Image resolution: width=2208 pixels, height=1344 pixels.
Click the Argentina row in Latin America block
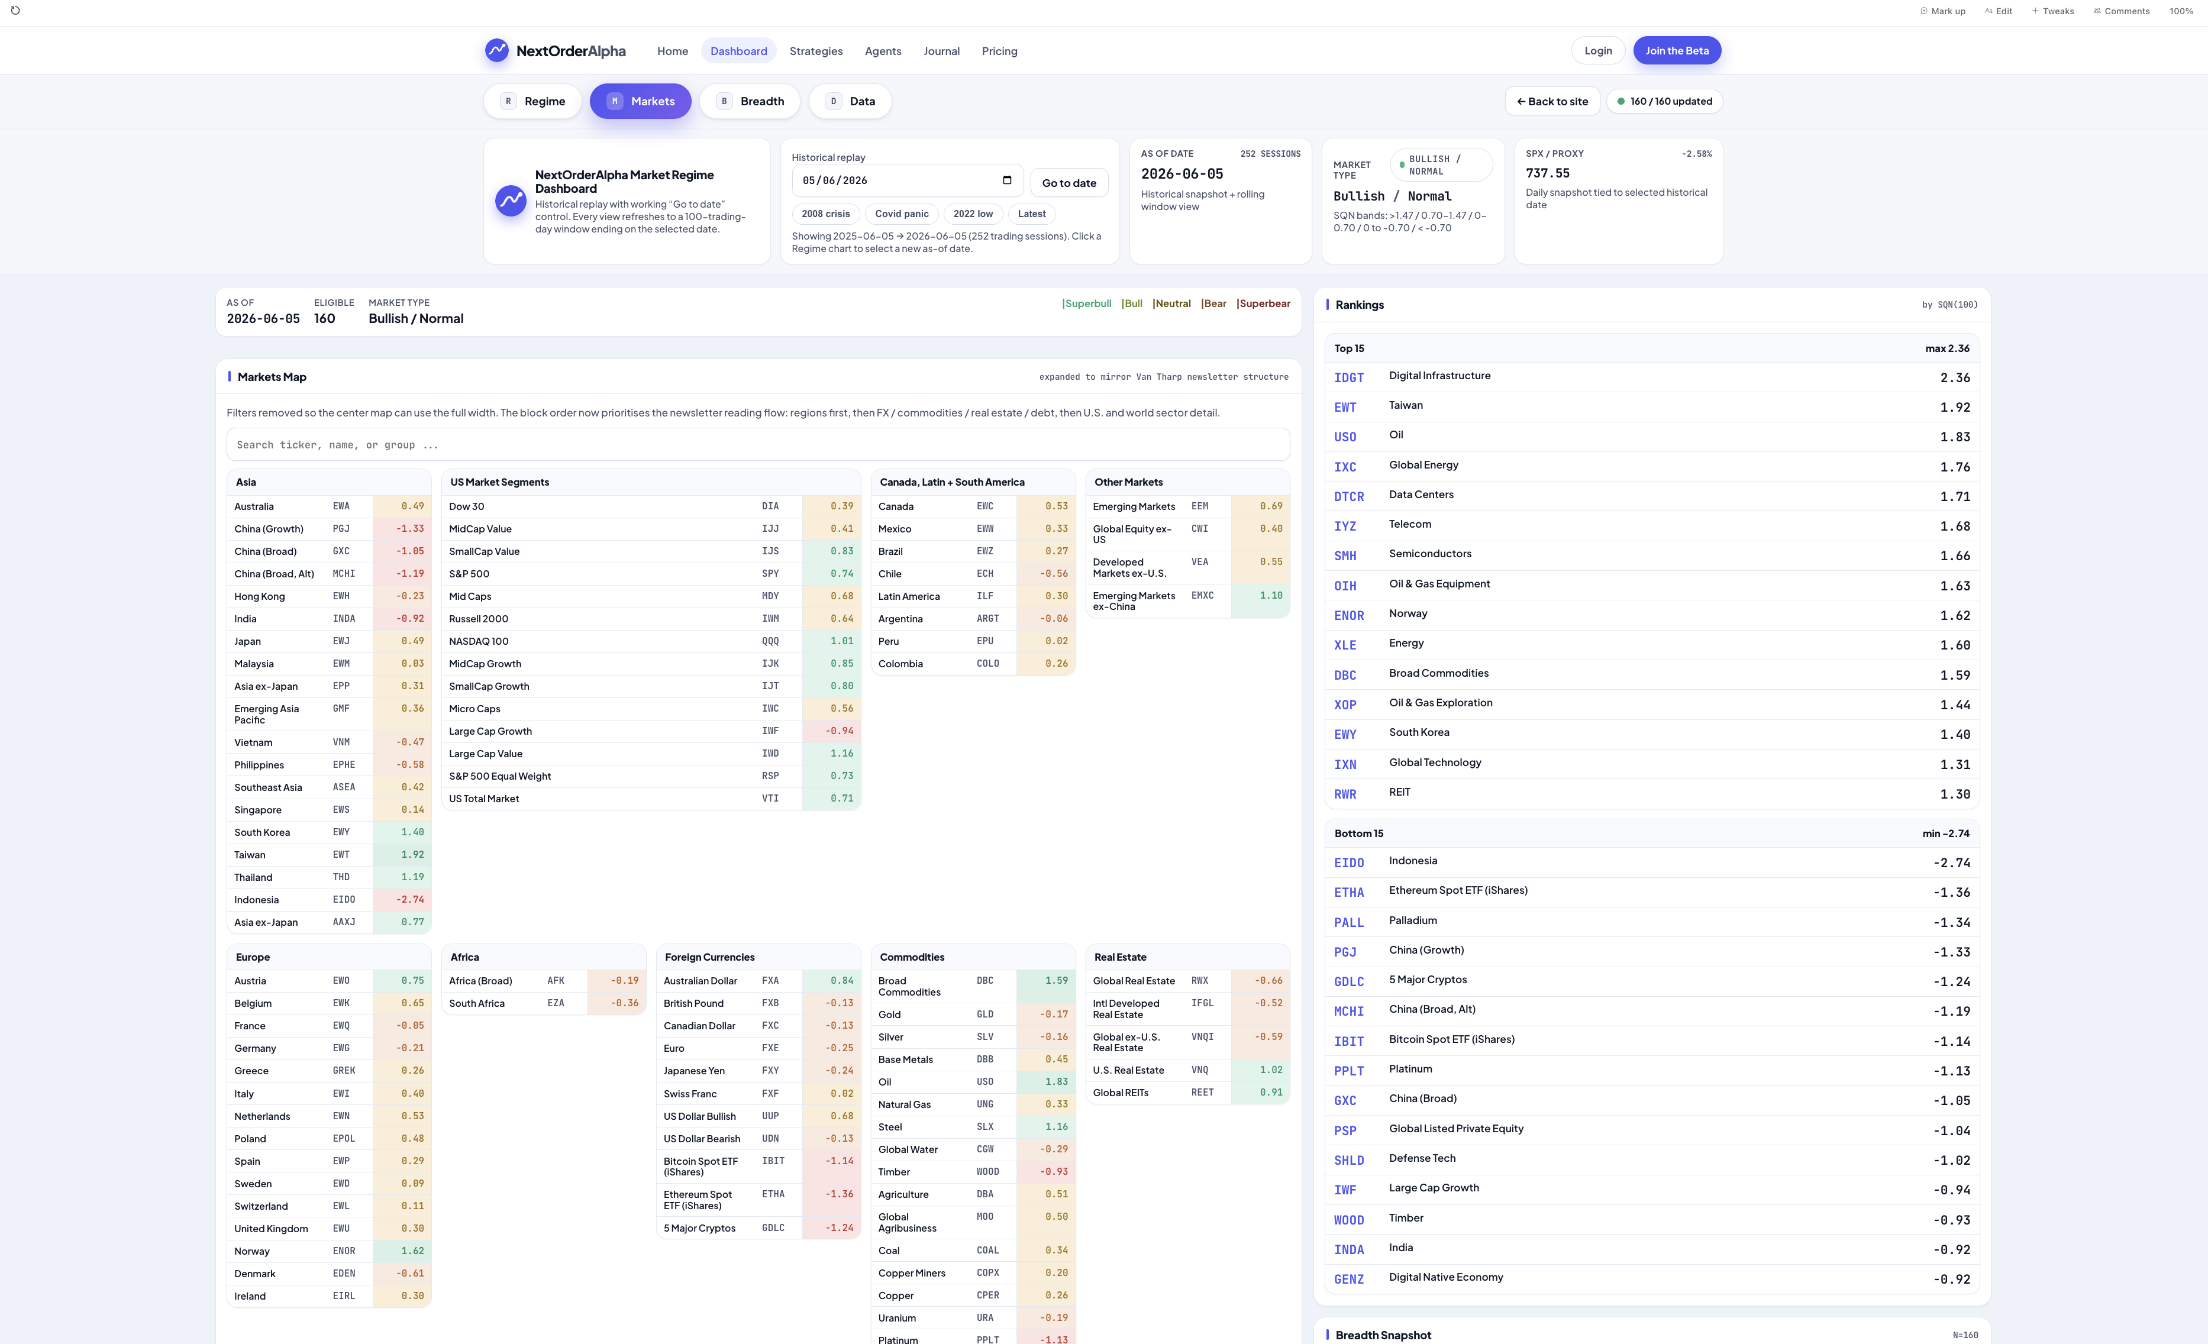(973, 618)
